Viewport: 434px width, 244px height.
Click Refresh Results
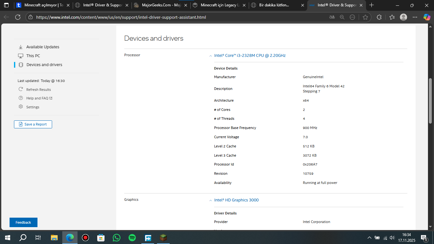(38, 90)
